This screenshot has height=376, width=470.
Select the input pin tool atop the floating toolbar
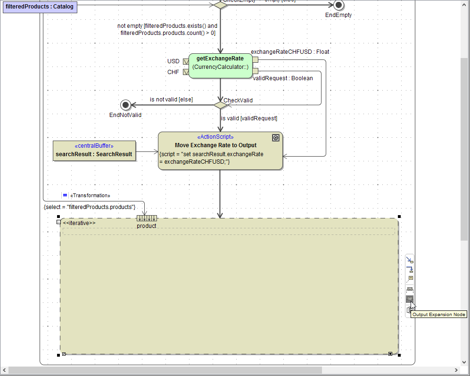pos(409,260)
